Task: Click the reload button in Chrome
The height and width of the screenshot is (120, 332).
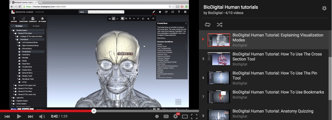Action: click(20, 6)
